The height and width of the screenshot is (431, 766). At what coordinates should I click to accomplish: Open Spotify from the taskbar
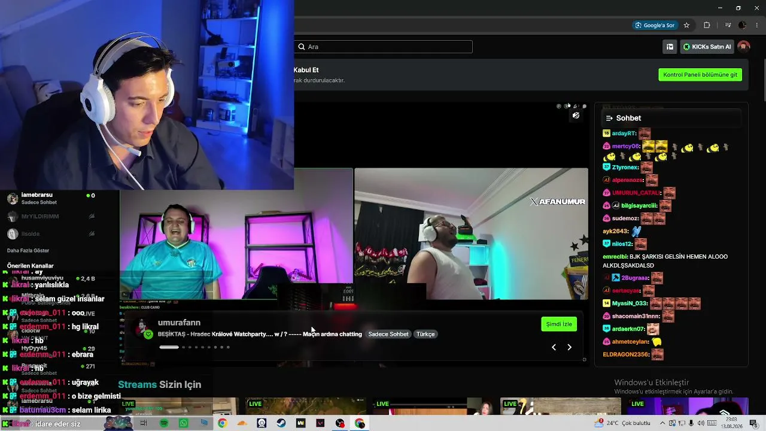tap(164, 423)
